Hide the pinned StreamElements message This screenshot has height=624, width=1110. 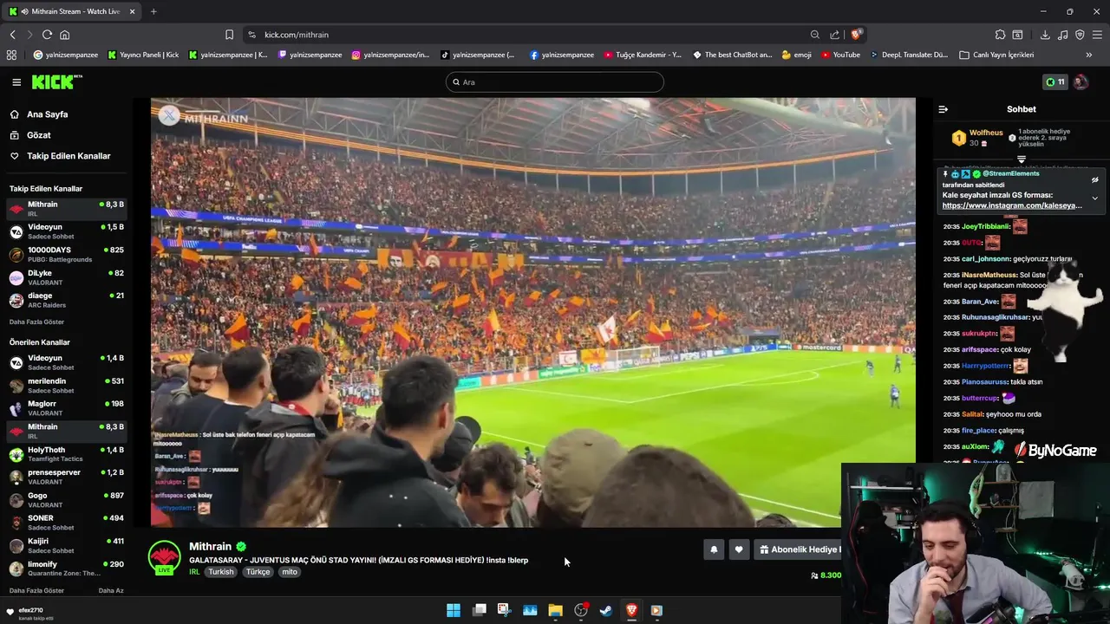coord(1094,180)
